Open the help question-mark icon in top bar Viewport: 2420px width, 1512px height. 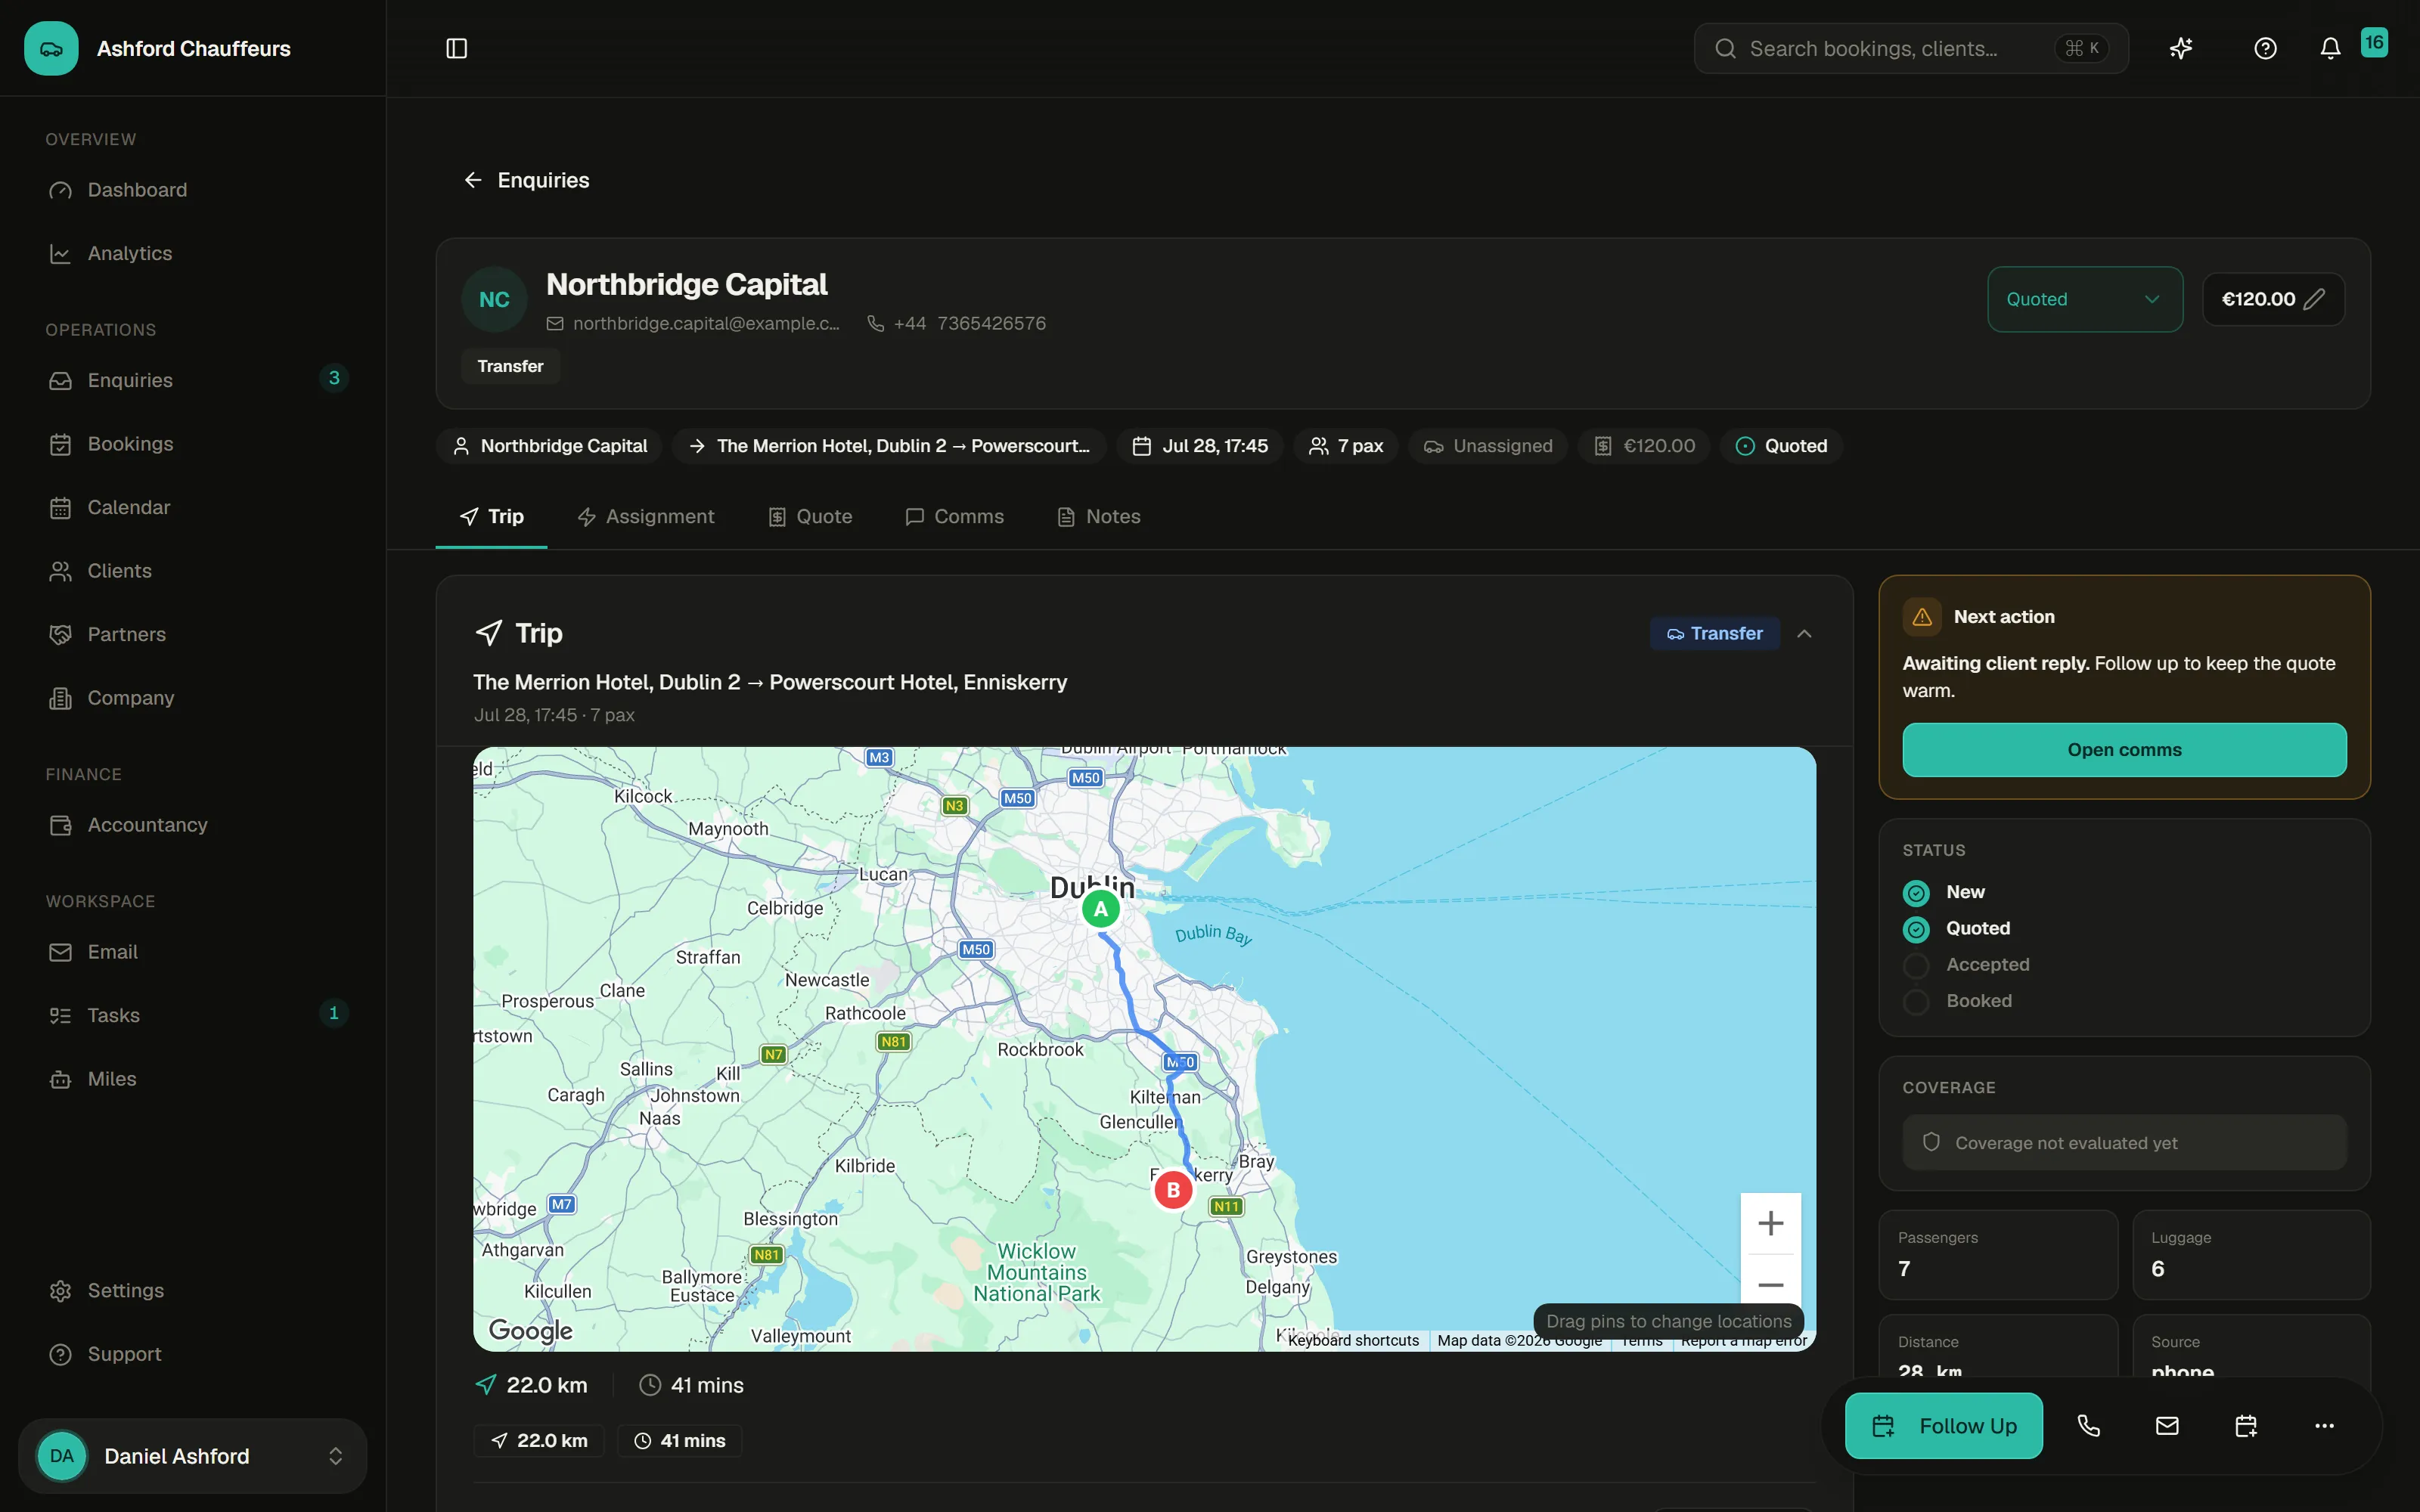point(2265,48)
